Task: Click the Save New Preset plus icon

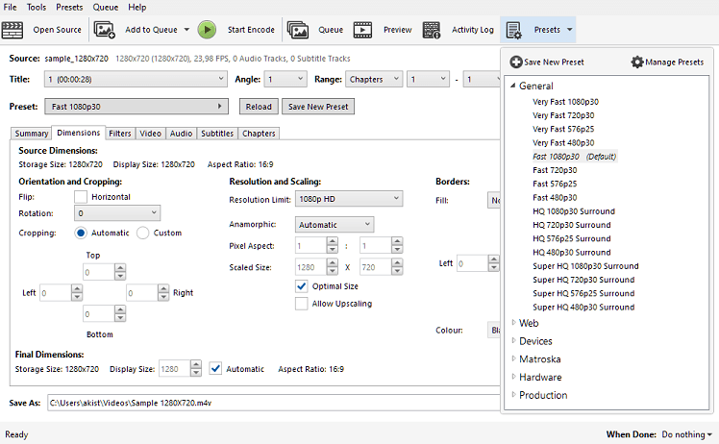Action: click(516, 62)
